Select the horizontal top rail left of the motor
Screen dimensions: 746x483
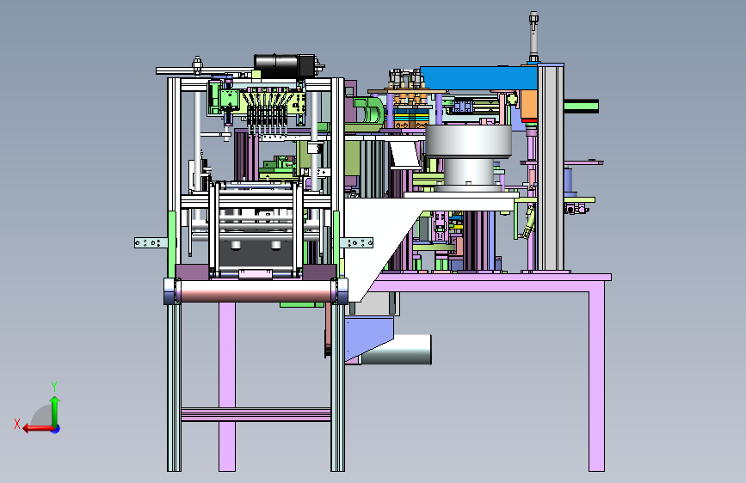click(x=205, y=71)
